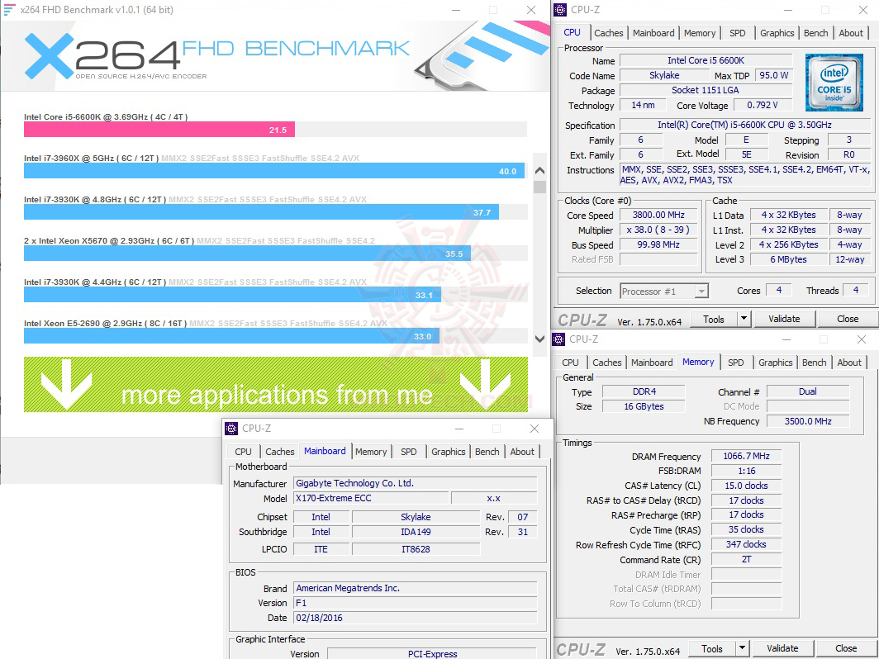Click the CPU-Z icon in the Memory window title bar
The image size is (879, 659).
558,339
